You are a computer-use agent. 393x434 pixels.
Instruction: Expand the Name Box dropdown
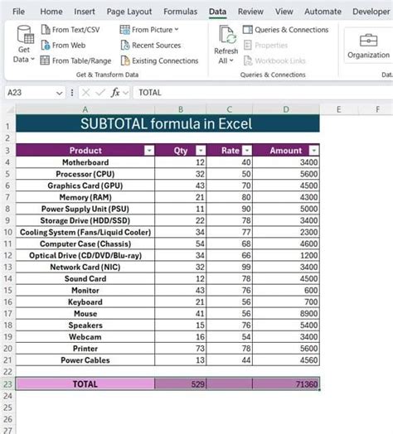click(x=59, y=93)
